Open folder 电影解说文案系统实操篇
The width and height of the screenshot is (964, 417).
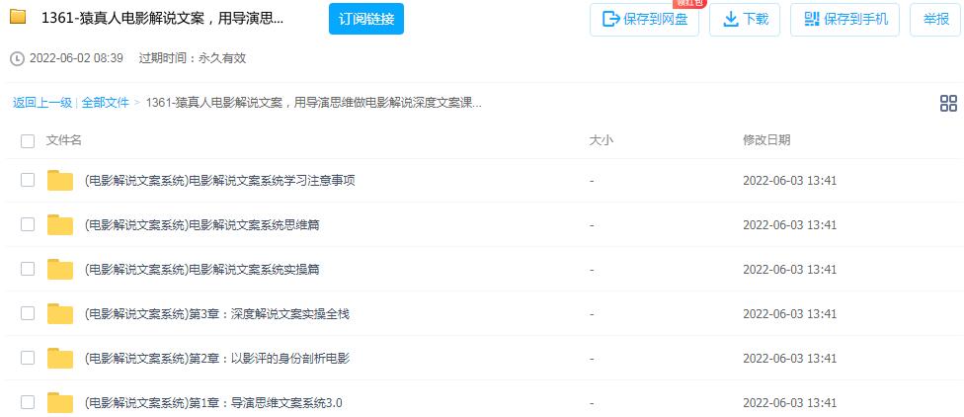(x=201, y=270)
